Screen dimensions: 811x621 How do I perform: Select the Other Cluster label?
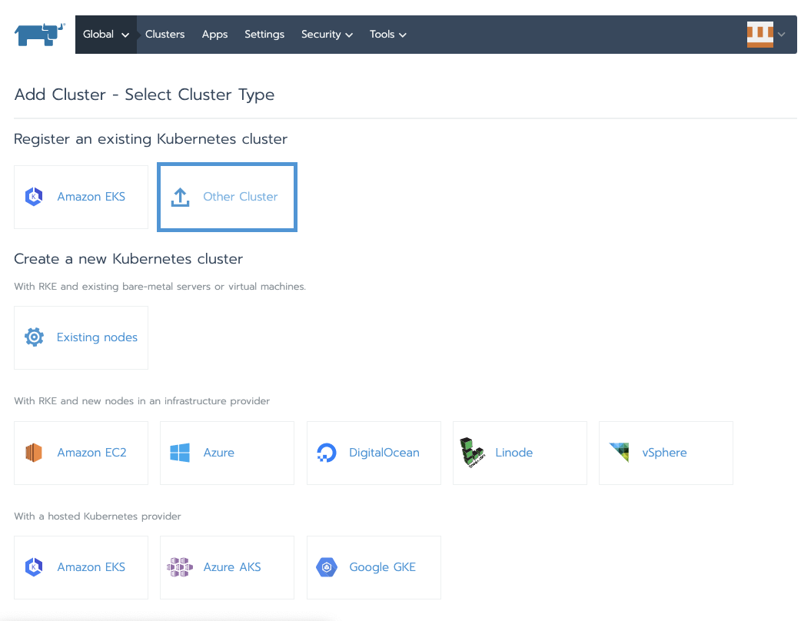[x=240, y=197]
